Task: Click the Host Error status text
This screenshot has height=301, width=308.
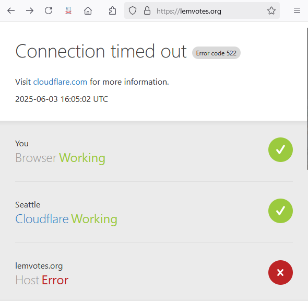Action: click(42, 280)
